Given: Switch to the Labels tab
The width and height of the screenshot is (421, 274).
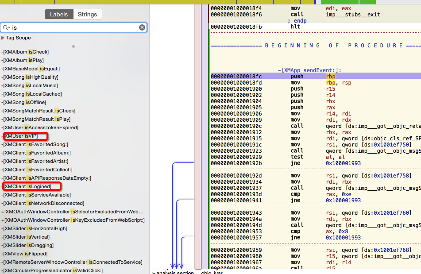Looking at the screenshot, I should [x=59, y=15].
